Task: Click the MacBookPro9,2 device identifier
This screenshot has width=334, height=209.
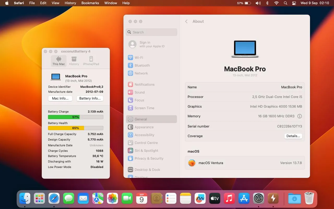Action: point(92,87)
